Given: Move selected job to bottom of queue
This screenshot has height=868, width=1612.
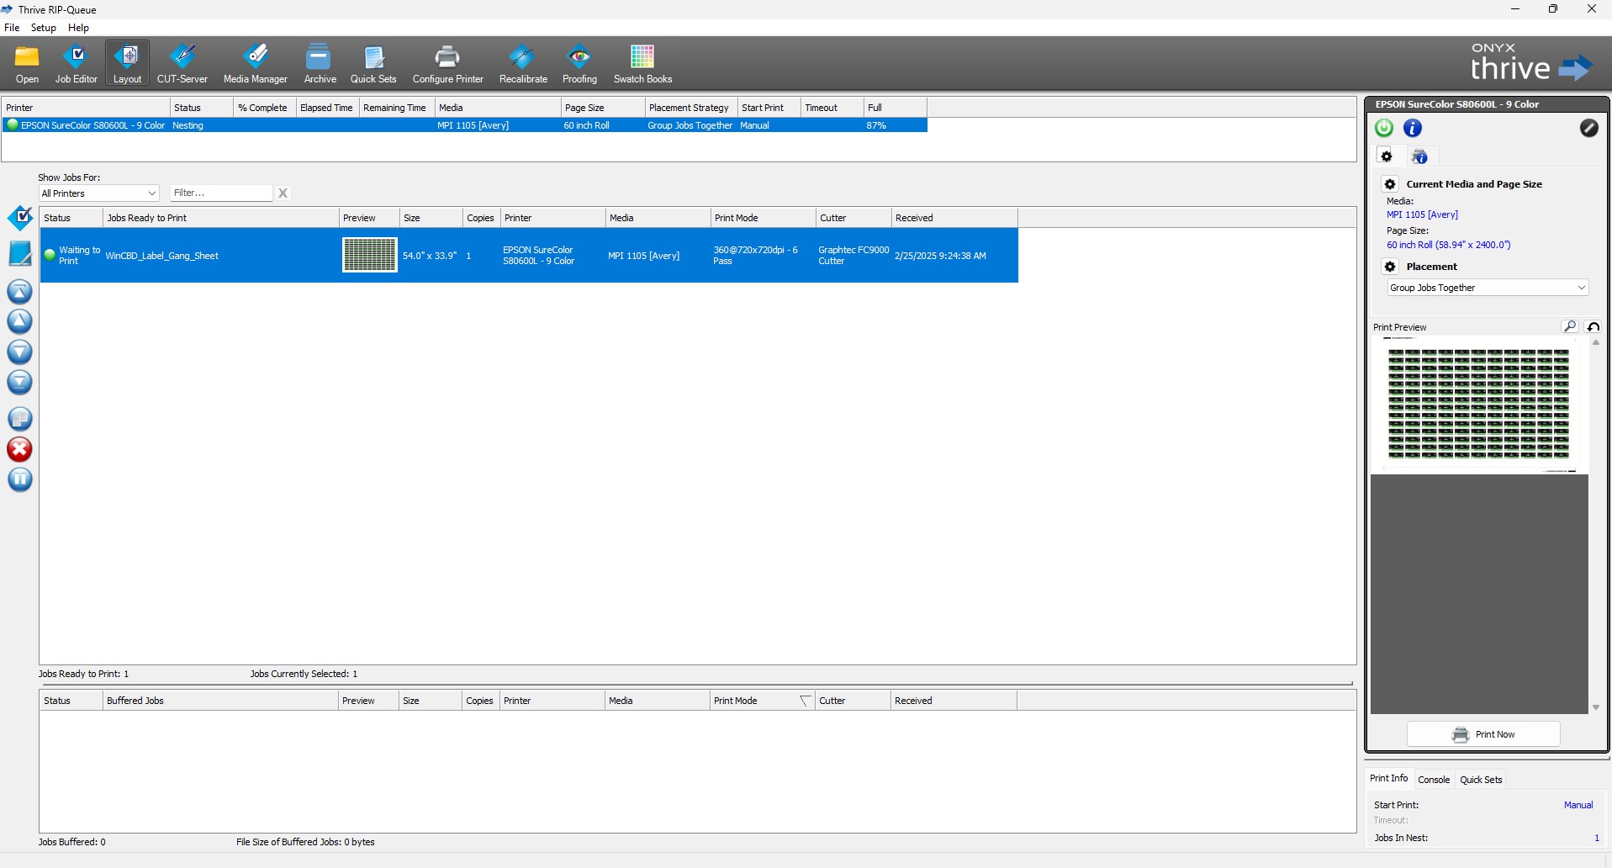Looking at the screenshot, I should [x=20, y=382].
